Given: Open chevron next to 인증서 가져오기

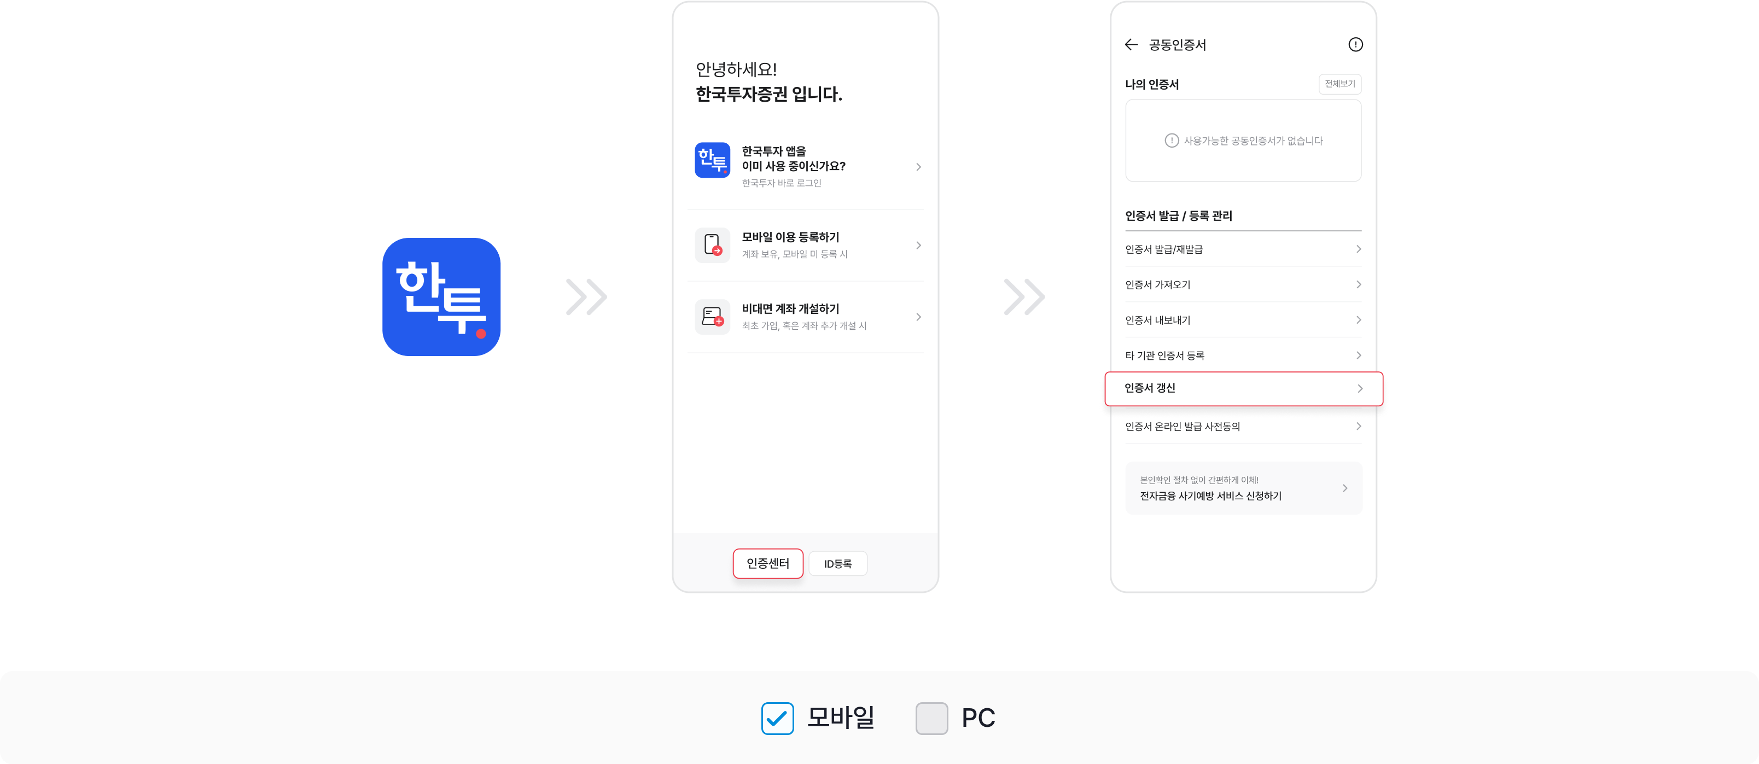Looking at the screenshot, I should point(1358,285).
